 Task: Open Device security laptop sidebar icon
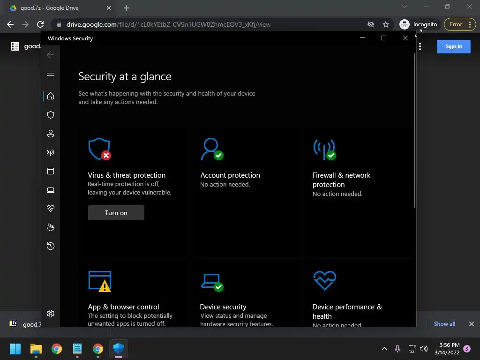coord(51,190)
